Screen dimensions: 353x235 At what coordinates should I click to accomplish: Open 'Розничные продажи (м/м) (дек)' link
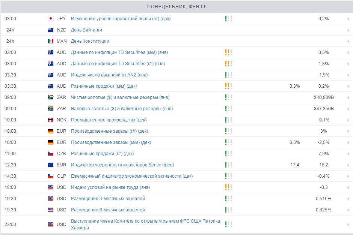(x=104, y=86)
